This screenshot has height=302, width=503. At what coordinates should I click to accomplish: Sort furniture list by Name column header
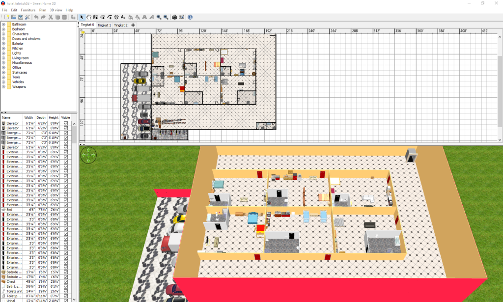click(x=12, y=117)
